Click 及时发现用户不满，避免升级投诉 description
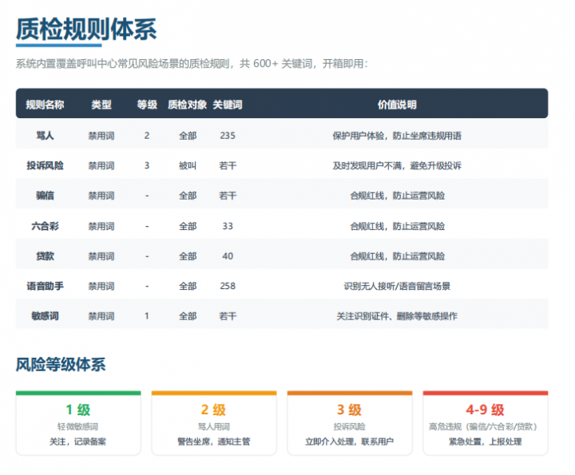This screenshot has width=575, height=475. 397,166
